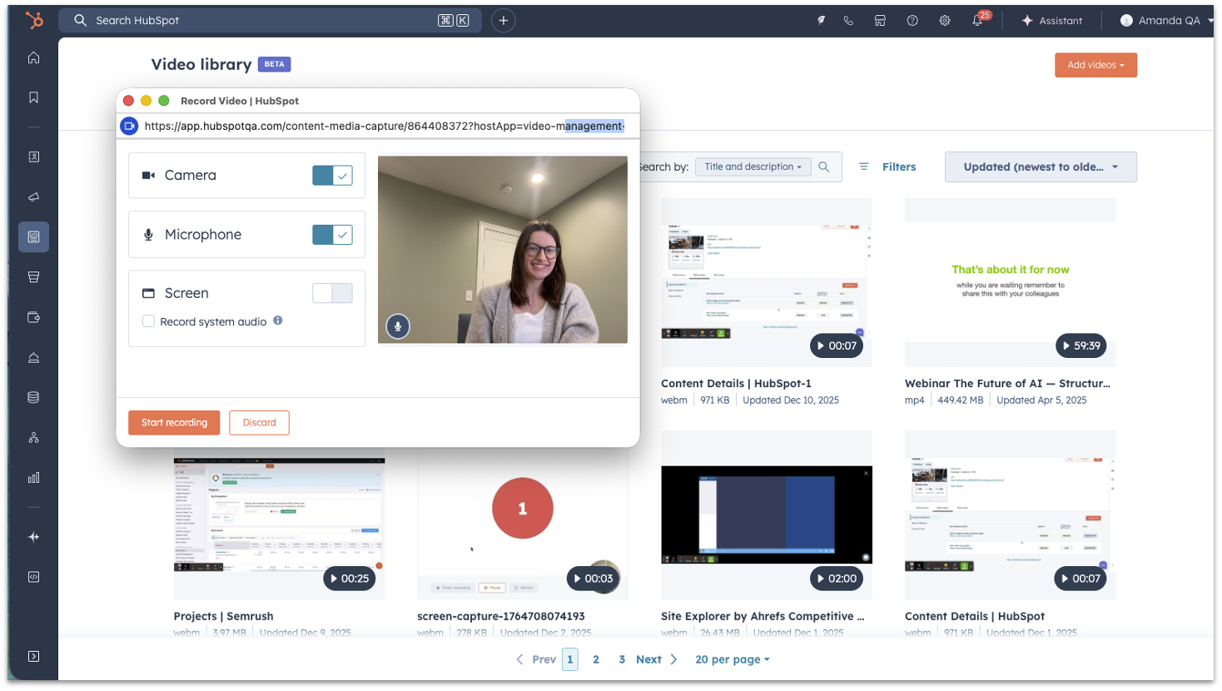Open the Updated (newest to oldest) sort dropdown
The image size is (1222, 691).
1041,167
